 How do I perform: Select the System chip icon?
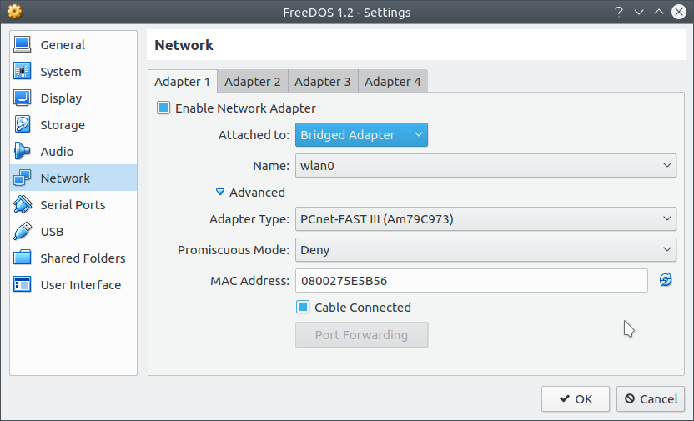(23, 71)
